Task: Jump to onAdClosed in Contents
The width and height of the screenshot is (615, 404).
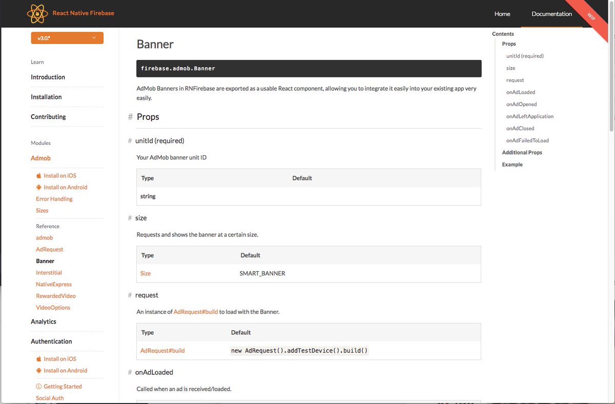Action: (x=520, y=129)
